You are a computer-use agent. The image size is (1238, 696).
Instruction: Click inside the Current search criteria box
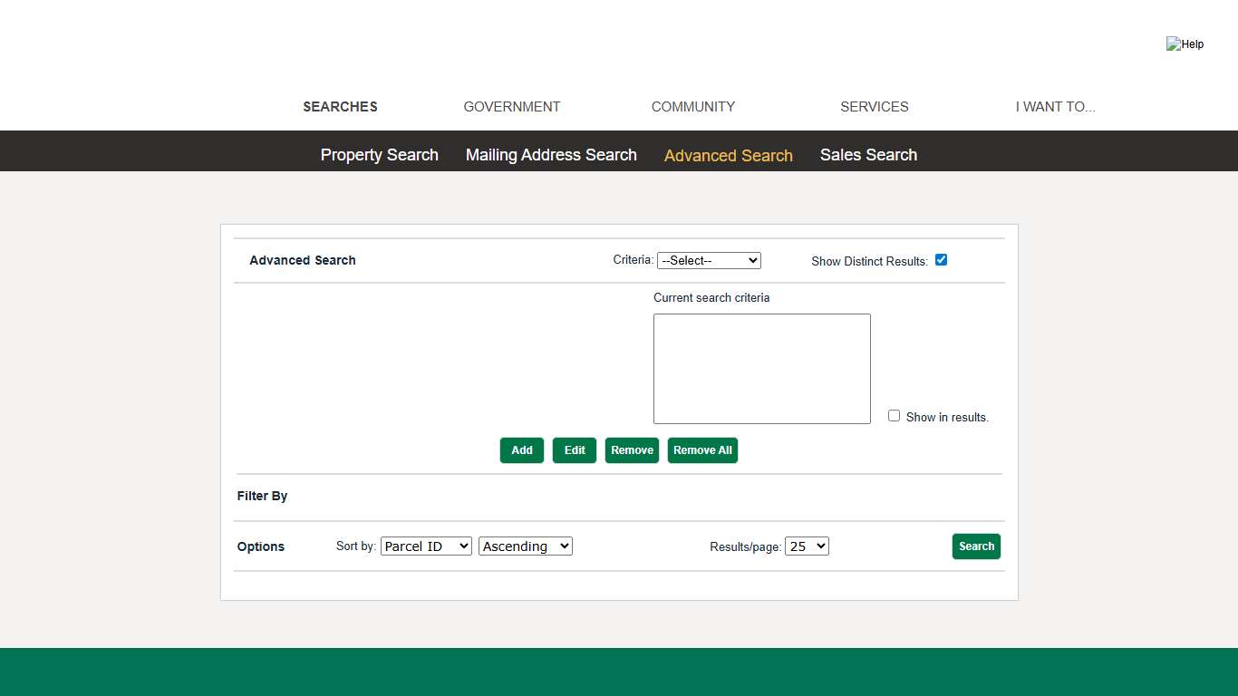click(761, 368)
